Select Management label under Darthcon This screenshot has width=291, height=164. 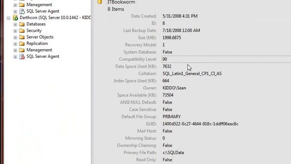click(x=39, y=50)
